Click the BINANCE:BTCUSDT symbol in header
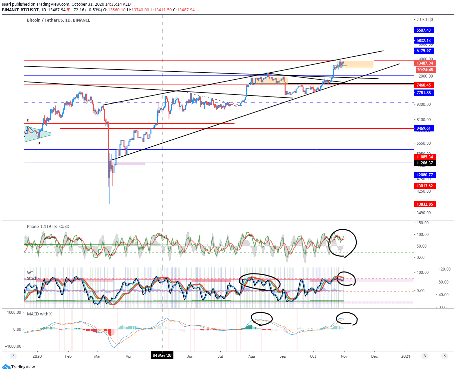 click(21, 10)
